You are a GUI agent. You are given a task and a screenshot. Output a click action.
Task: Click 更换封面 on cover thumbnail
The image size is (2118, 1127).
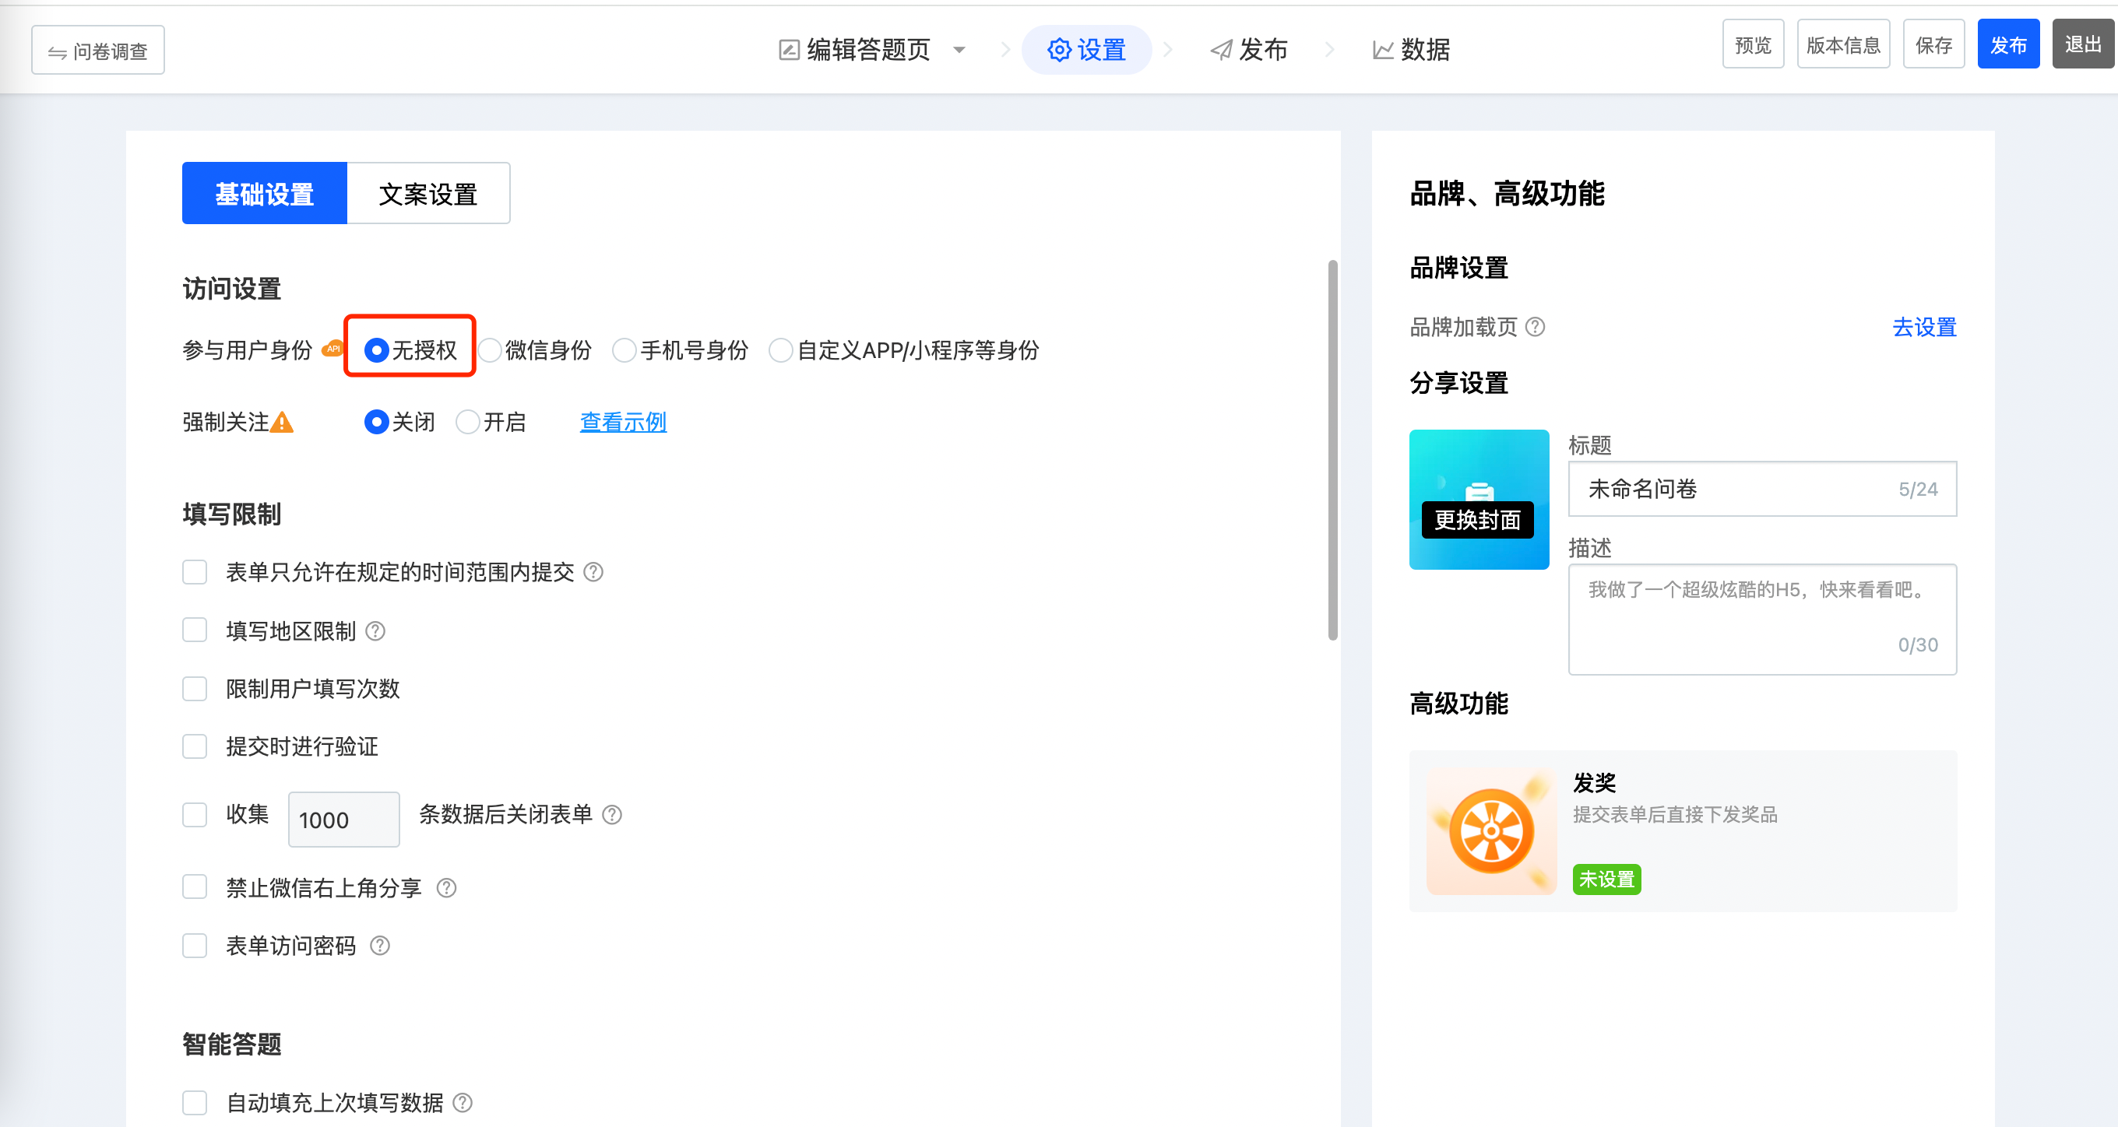(1476, 521)
